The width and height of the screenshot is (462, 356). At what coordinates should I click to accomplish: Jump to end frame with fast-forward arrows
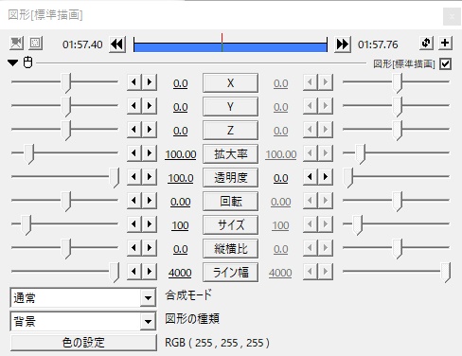343,44
